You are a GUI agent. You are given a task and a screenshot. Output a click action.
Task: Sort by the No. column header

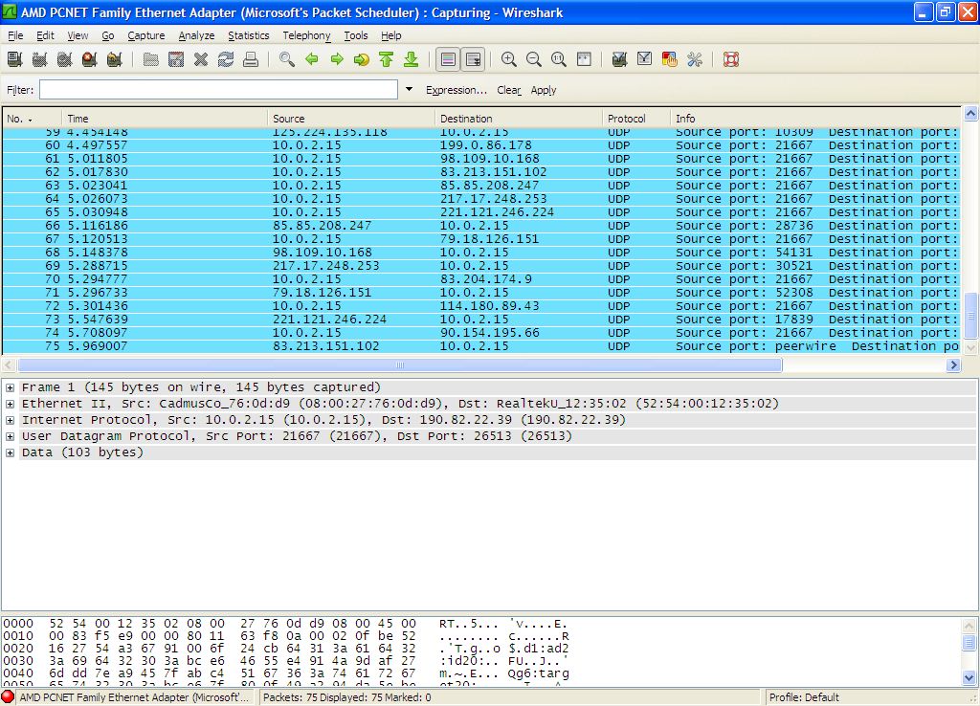32,118
